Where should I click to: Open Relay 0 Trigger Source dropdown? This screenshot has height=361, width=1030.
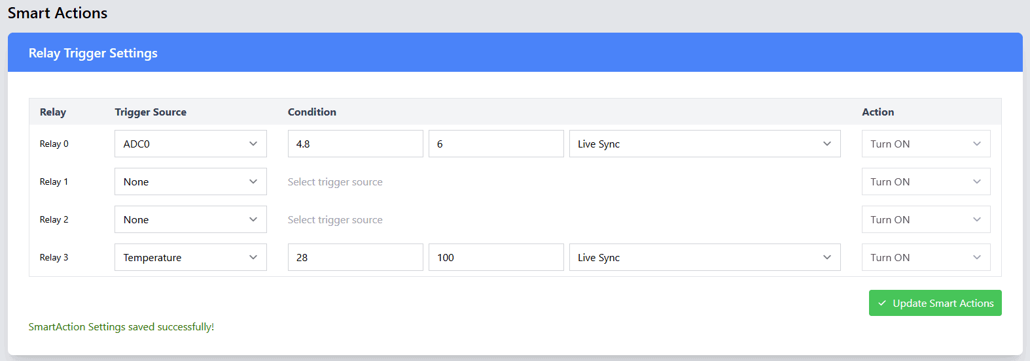pos(190,144)
